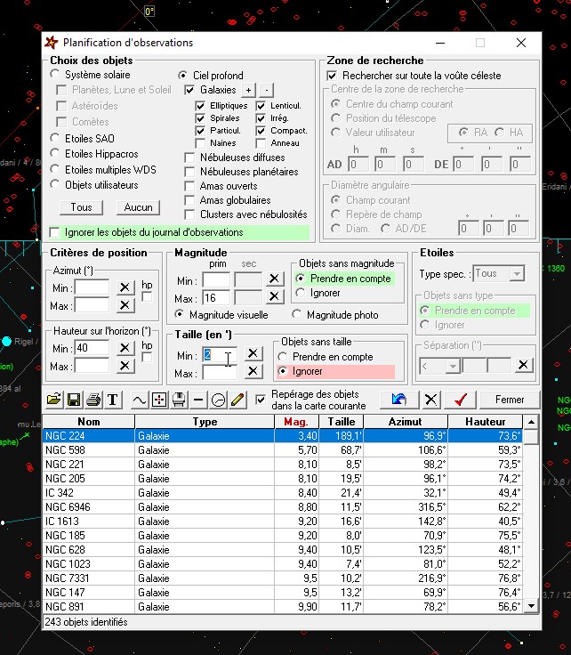
Task: Click the Hauteur Min input field
Action: coord(92,348)
